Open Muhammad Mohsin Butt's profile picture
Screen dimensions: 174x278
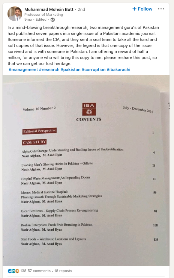click(x=15, y=14)
